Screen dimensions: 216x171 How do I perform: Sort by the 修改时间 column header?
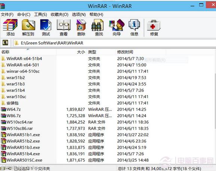tap(141, 52)
